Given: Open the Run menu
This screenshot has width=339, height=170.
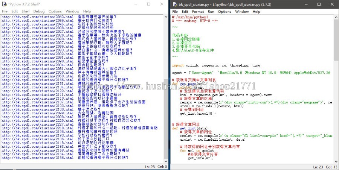Looking at the screenshot, I should tap(211, 11).
